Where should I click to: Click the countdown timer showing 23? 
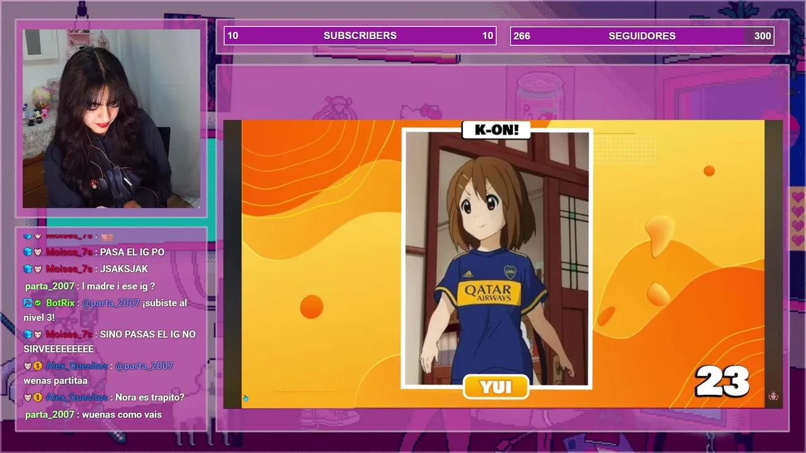[x=722, y=381]
